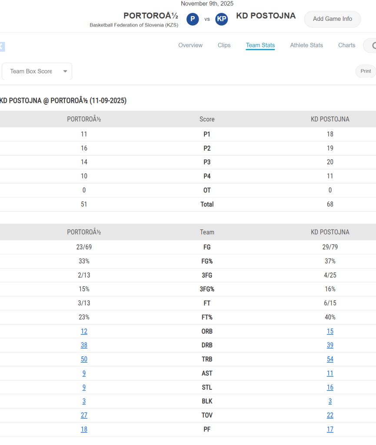Screen dimensions: 376x445
Task: Click the Print button
Action: [x=366, y=71]
